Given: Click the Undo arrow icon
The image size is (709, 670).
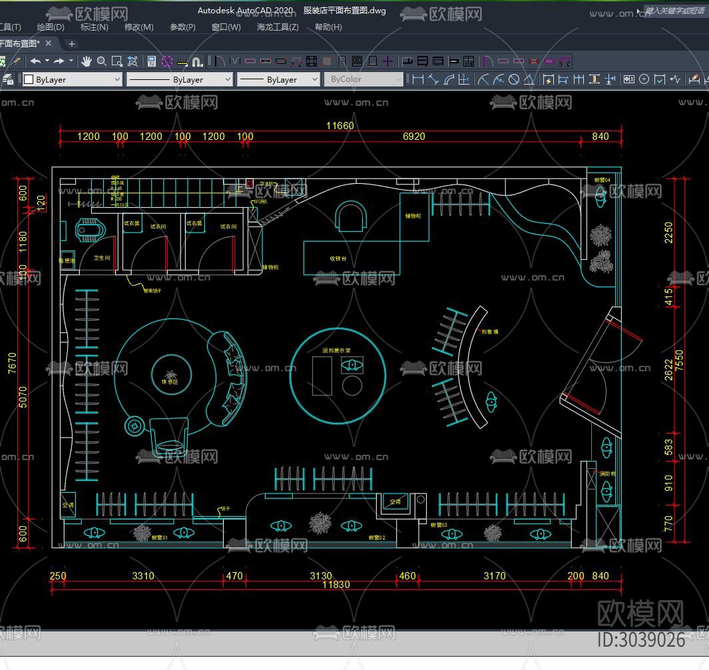Looking at the screenshot, I should (x=36, y=61).
